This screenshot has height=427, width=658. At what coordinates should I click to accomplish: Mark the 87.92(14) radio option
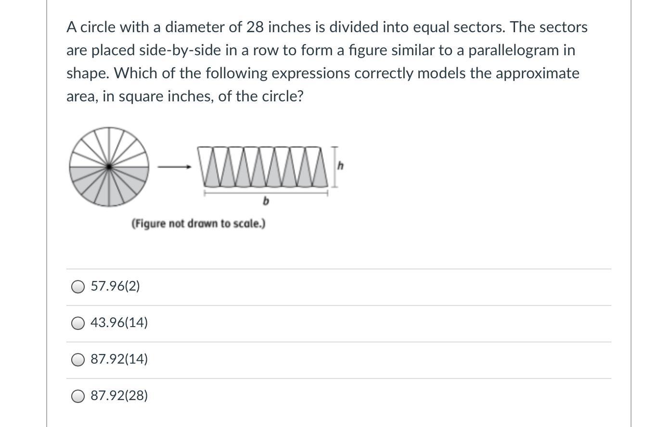point(78,360)
